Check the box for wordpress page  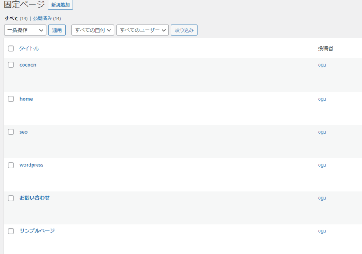10,165
